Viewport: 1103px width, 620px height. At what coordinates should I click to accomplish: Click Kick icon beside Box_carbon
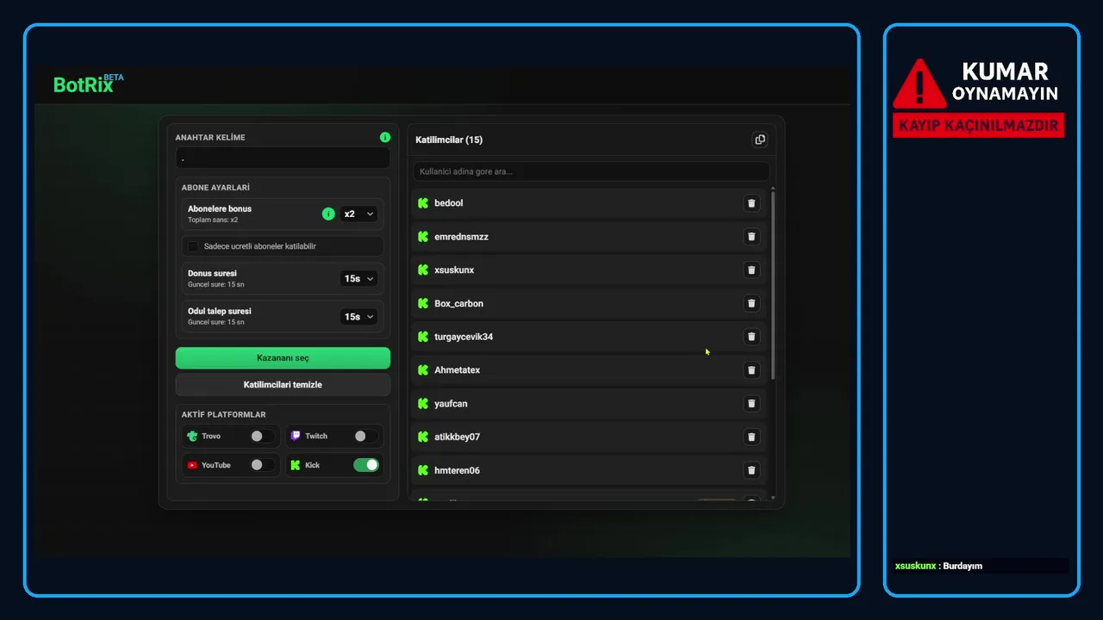click(423, 303)
